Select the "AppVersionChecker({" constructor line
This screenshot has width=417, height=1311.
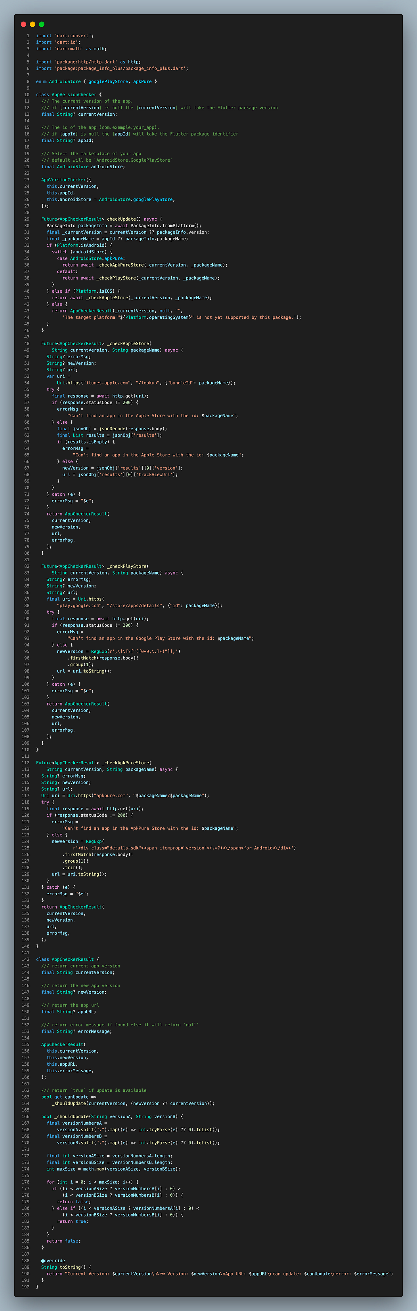66,180
